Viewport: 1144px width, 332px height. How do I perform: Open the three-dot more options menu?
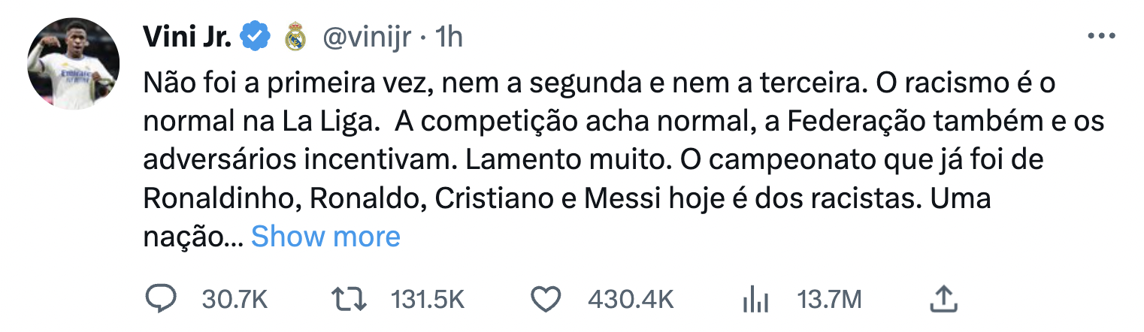1101,36
